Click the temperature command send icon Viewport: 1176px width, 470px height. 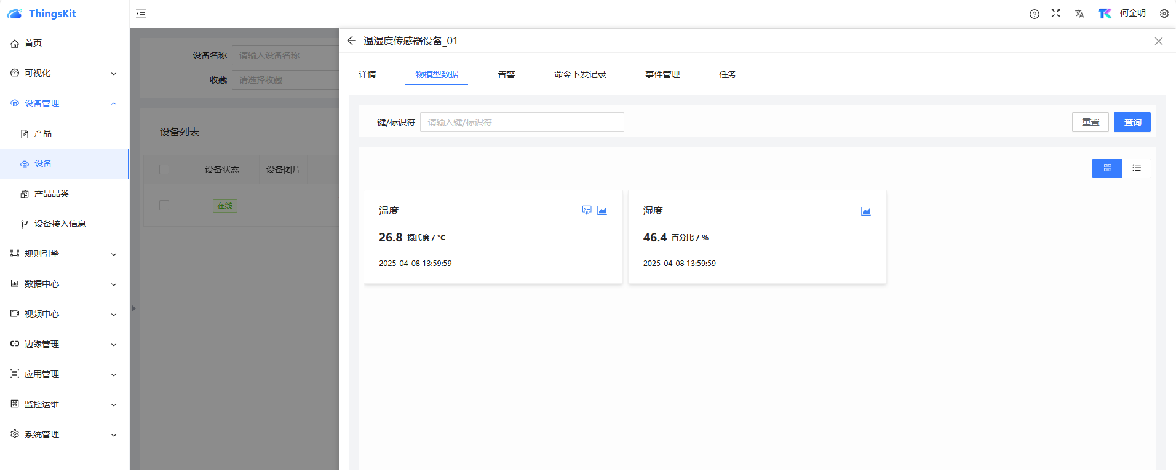(586, 211)
